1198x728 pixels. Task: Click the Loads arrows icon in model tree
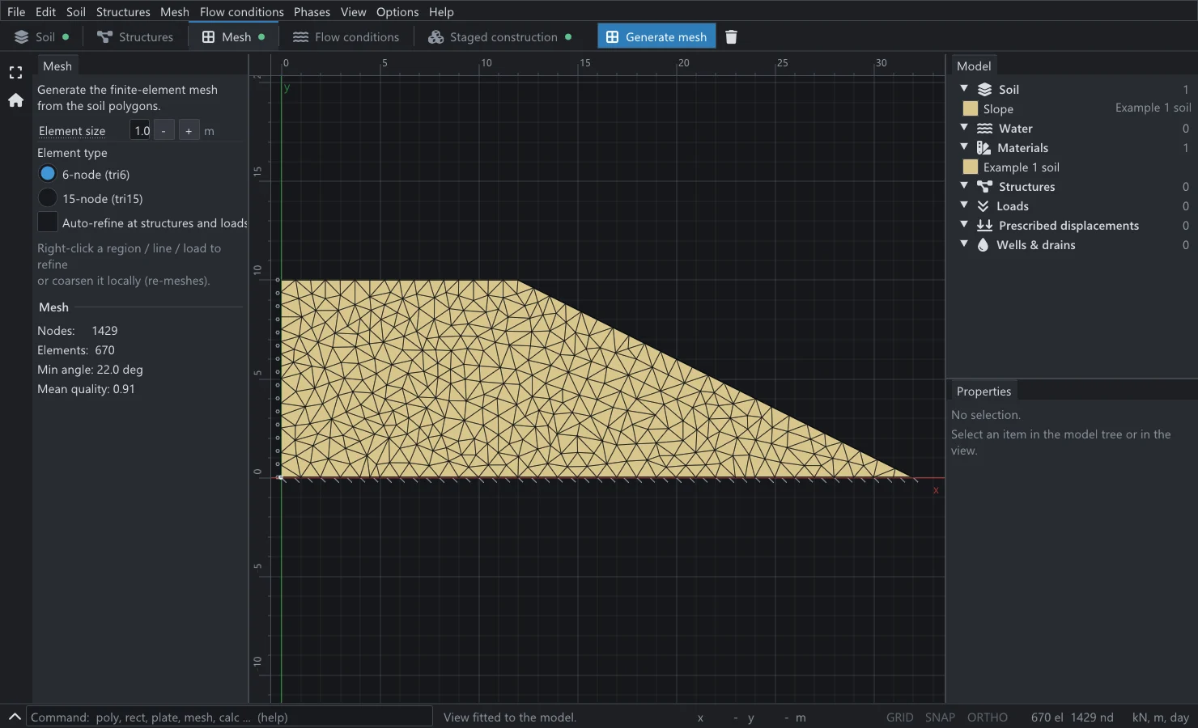click(983, 206)
